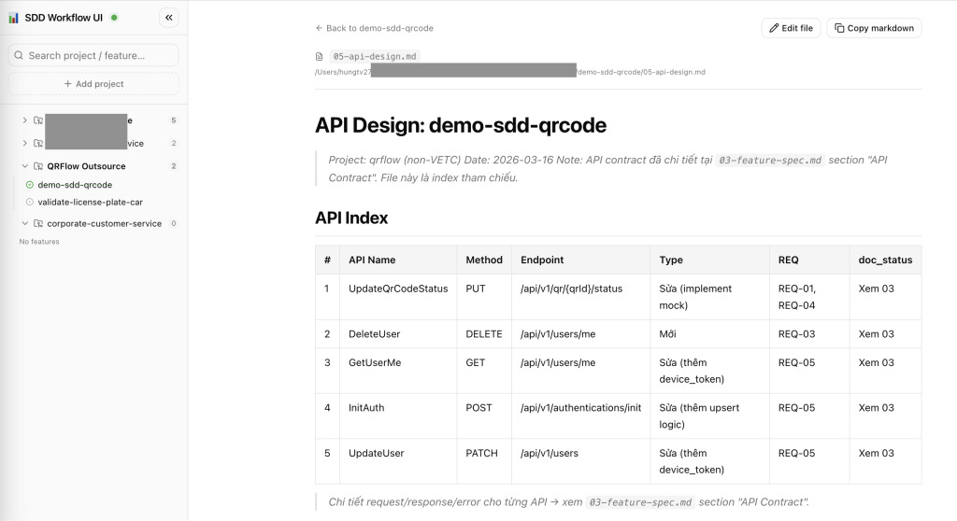Click the back arrow icon
This screenshot has height=521, width=957.
coord(319,28)
